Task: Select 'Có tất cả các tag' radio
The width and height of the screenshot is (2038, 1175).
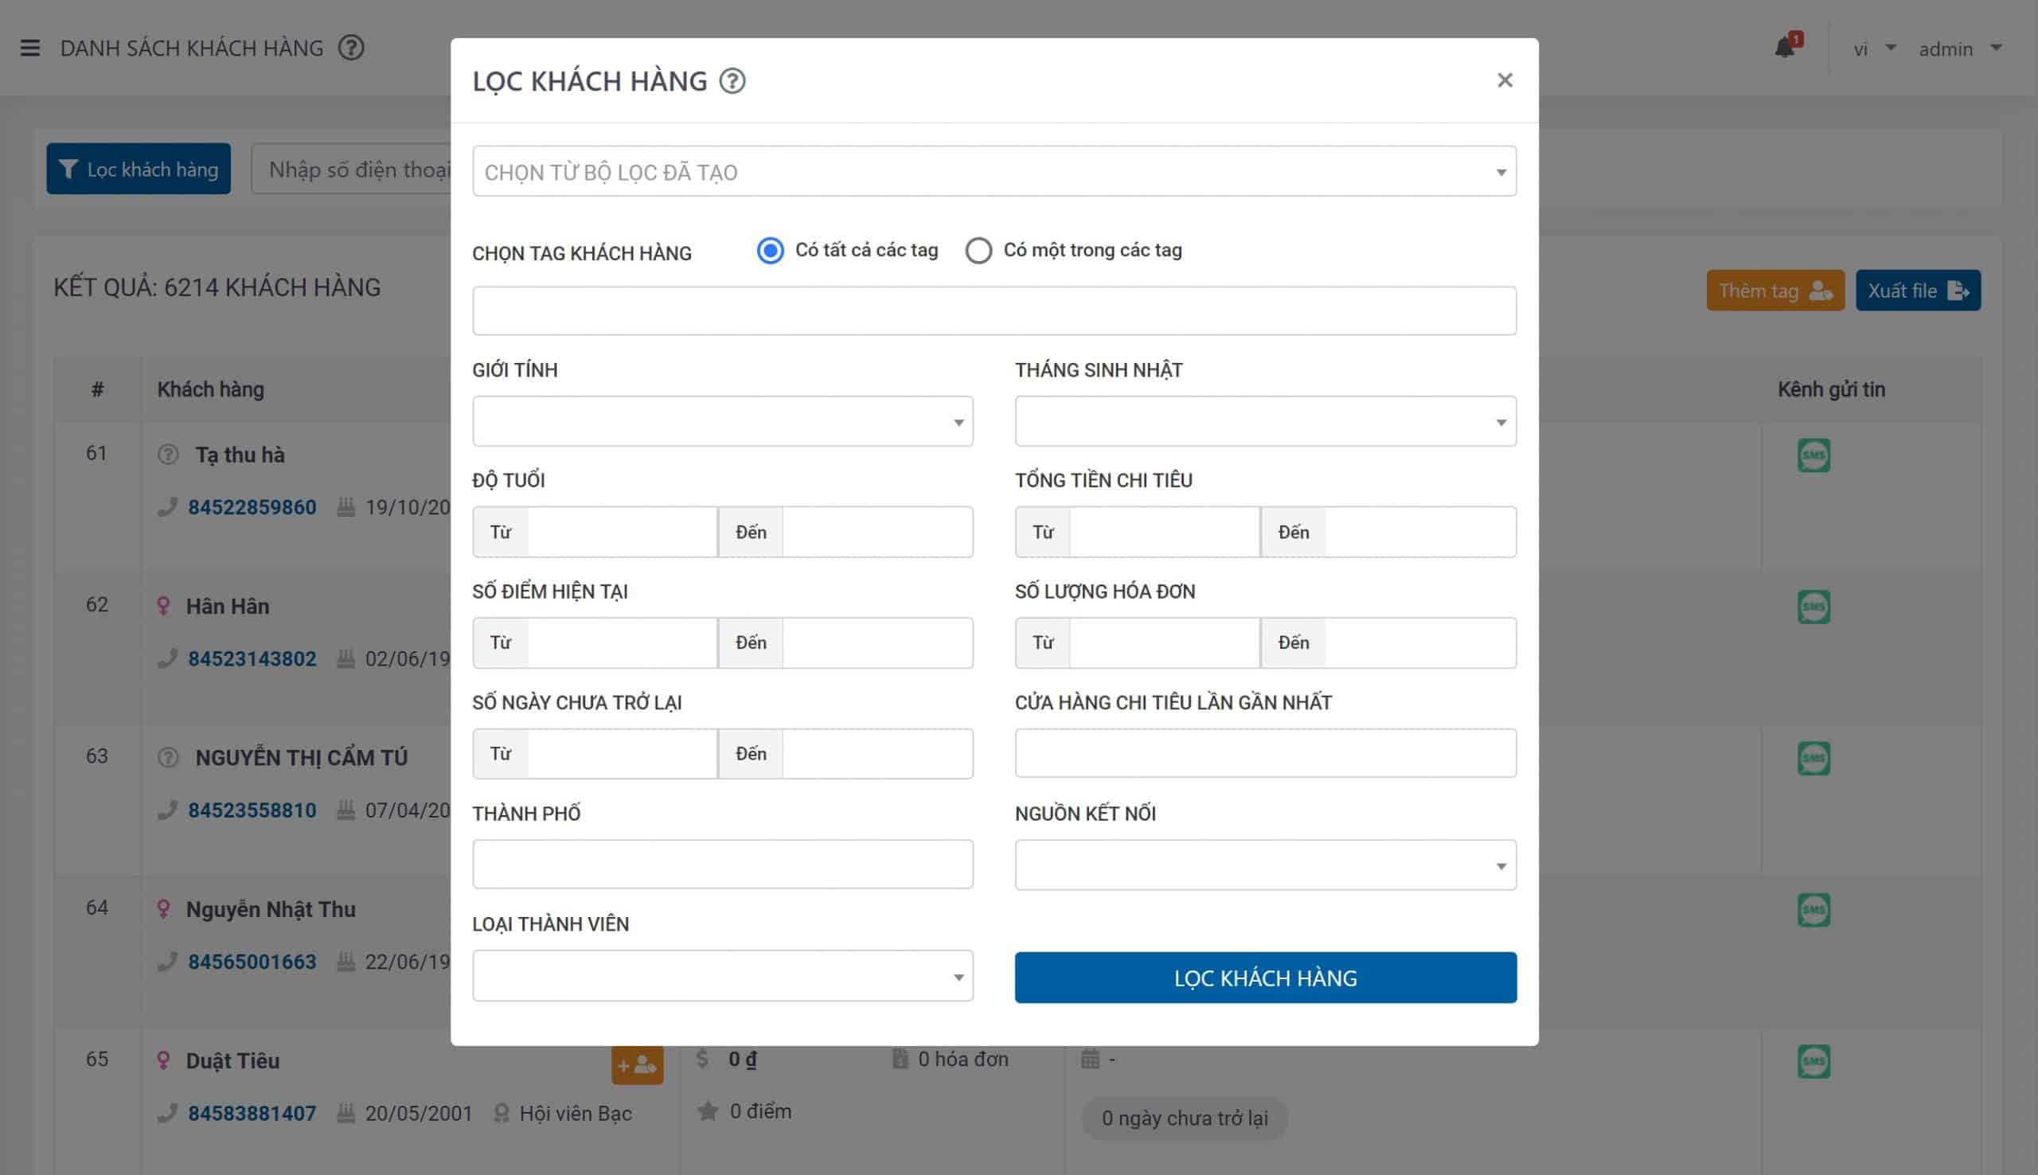Action: [x=770, y=251]
